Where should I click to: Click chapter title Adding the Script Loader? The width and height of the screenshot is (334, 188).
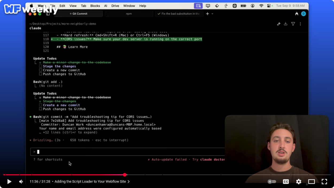(x=90, y=182)
